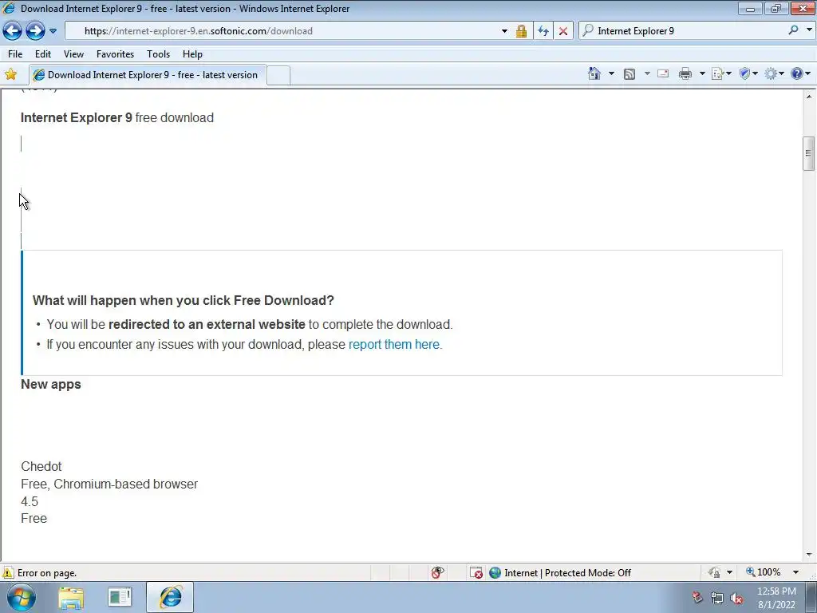This screenshot has height=613, width=817.
Task: Click the Internet Explorer taskbar button
Action: point(170,597)
